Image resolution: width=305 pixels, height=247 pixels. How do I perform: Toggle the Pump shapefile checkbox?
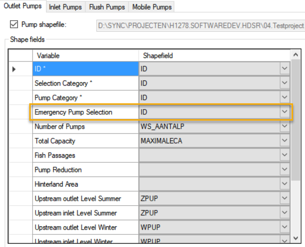tap(13, 24)
